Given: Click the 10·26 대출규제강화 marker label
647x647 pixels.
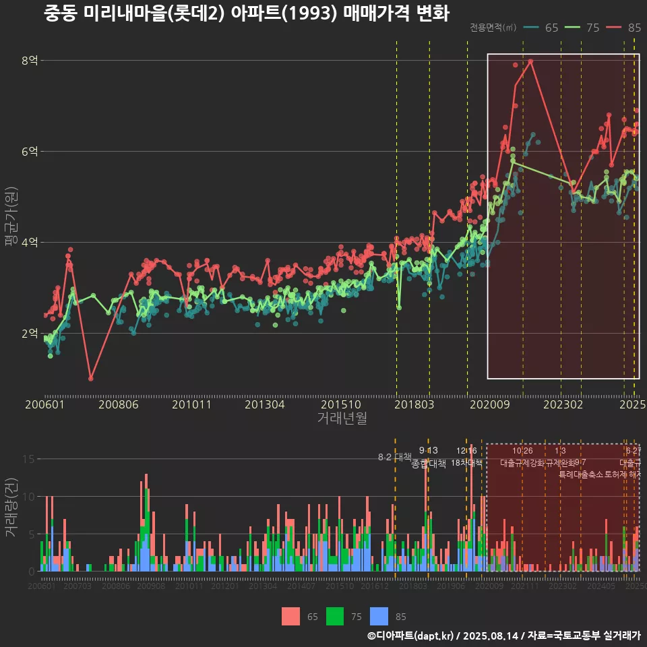Looking at the screenshot, I should 522,457.
